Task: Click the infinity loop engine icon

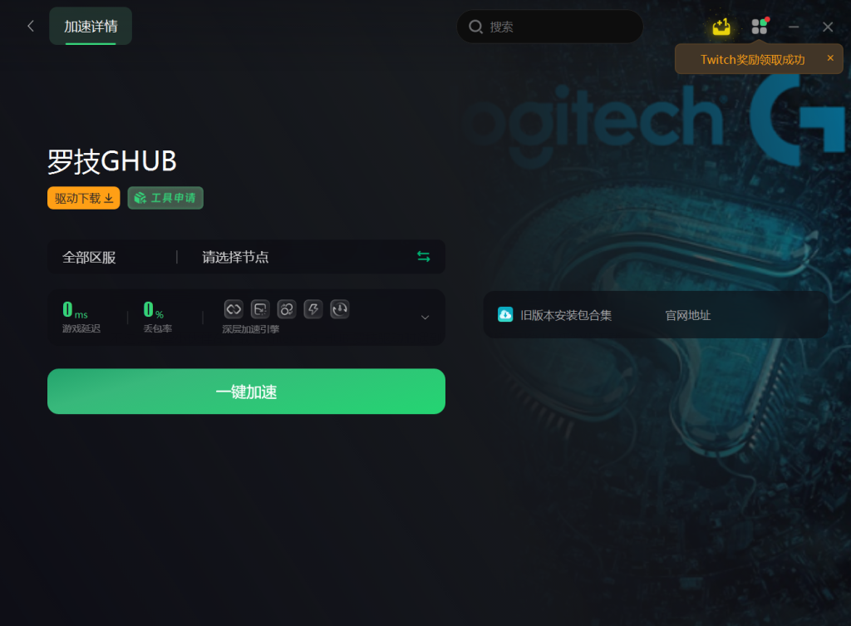Action: pyautogui.click(x=234, y=309)
